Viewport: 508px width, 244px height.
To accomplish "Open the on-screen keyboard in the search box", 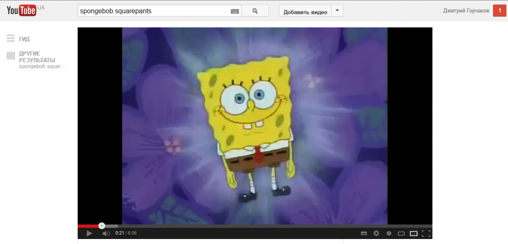I will click(235, 11).
